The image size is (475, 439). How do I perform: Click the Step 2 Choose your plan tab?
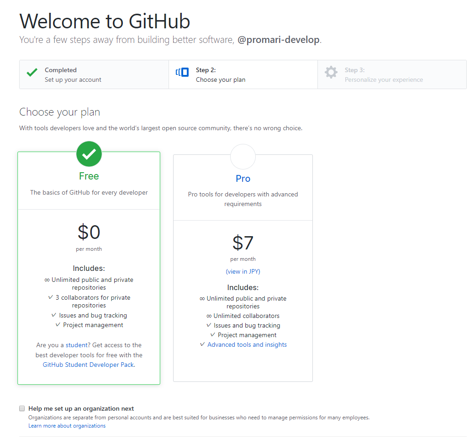pos(243,74)
